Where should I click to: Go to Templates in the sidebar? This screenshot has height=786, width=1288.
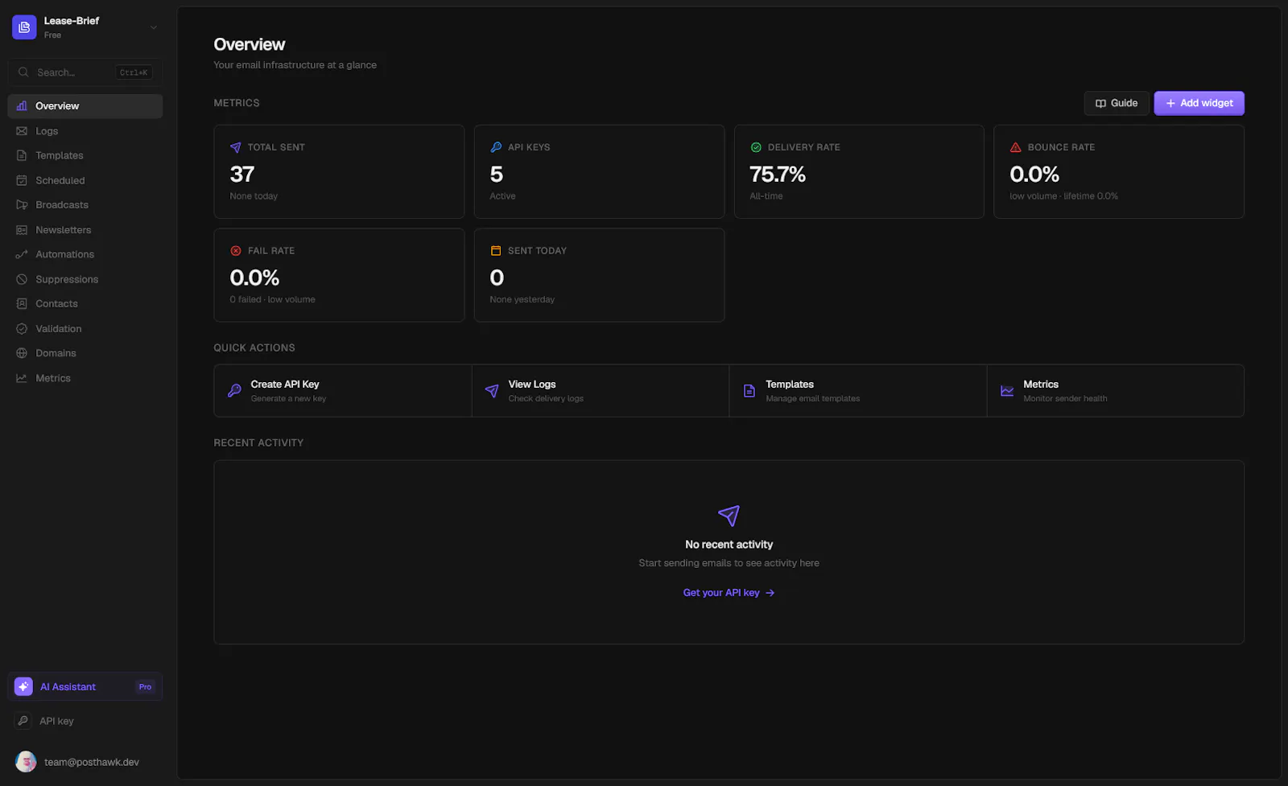pos(85,155)
